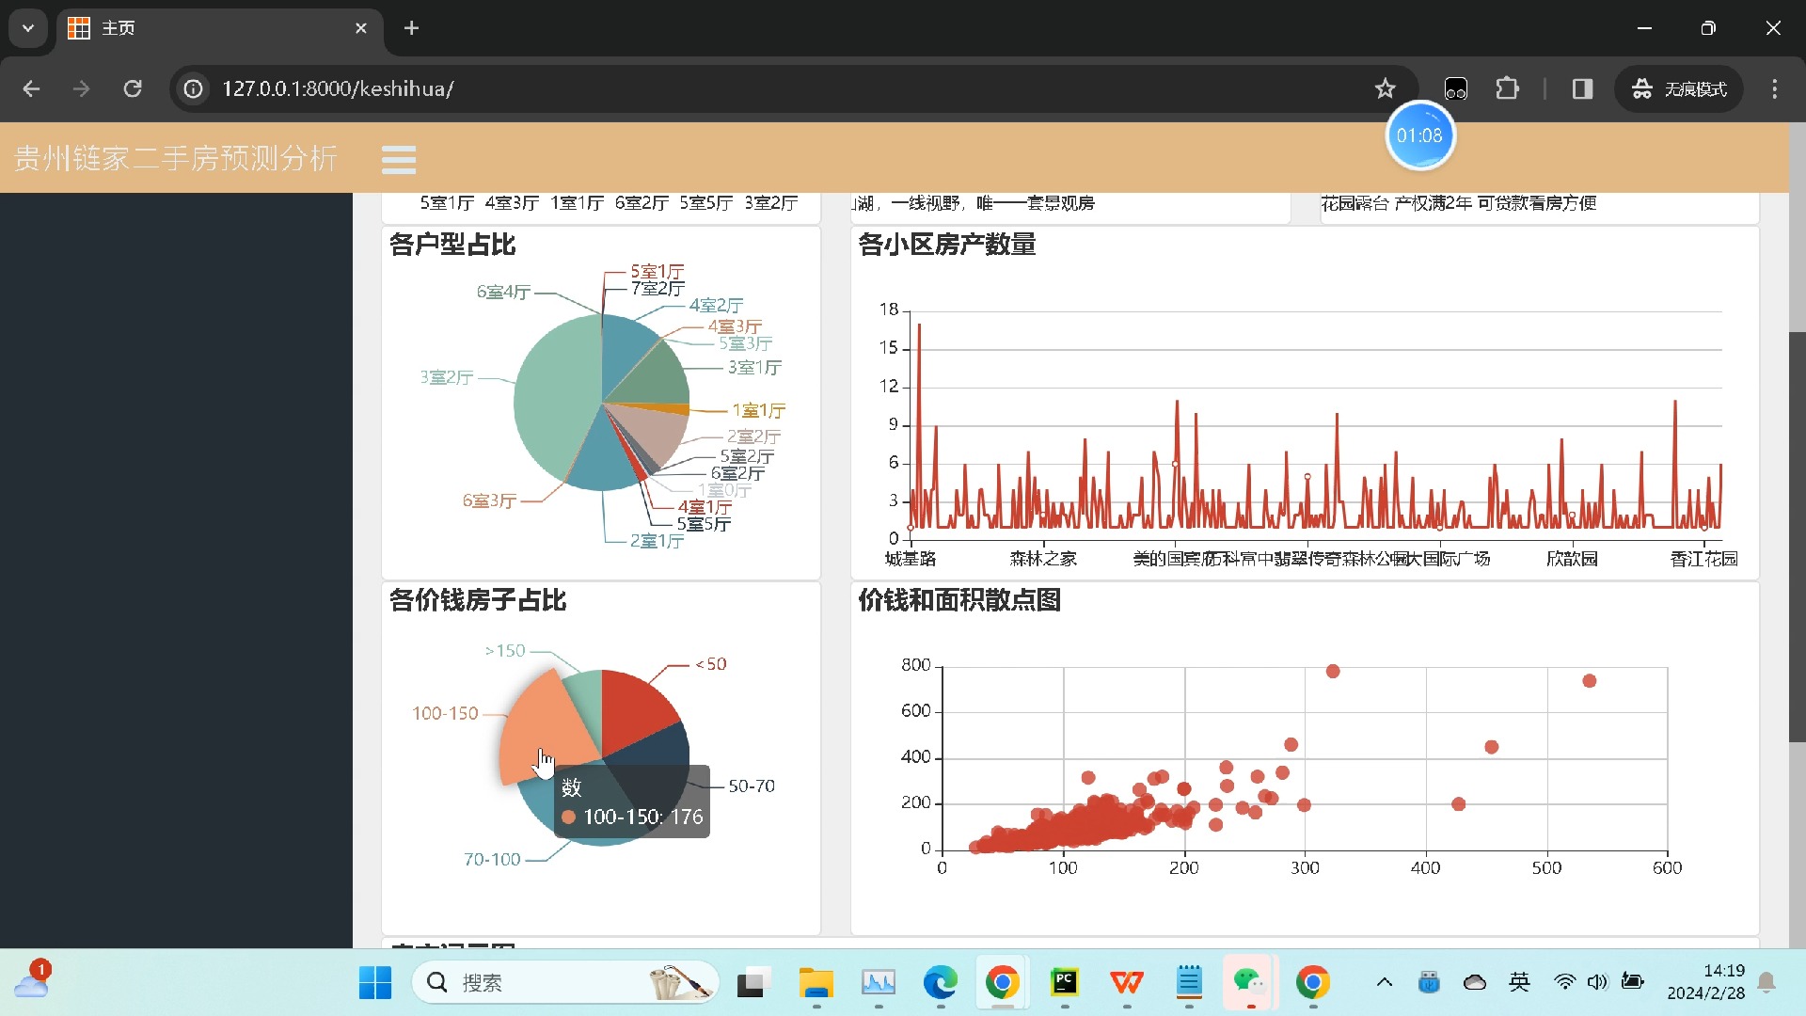Open the tab search dropdown arrow
The image size is (1806, 1016).
28,28
